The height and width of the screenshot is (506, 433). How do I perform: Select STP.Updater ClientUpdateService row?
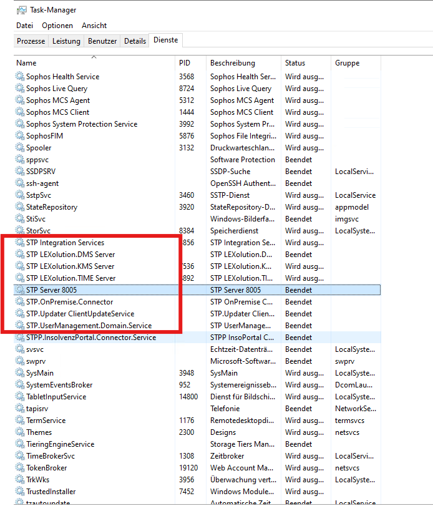tap(197, 314)
